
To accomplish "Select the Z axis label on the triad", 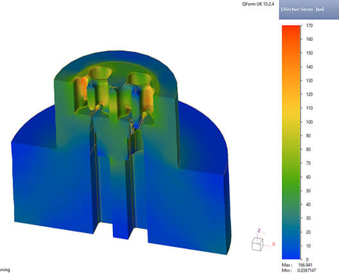I will pyautogui.click(x=259, y=231).
